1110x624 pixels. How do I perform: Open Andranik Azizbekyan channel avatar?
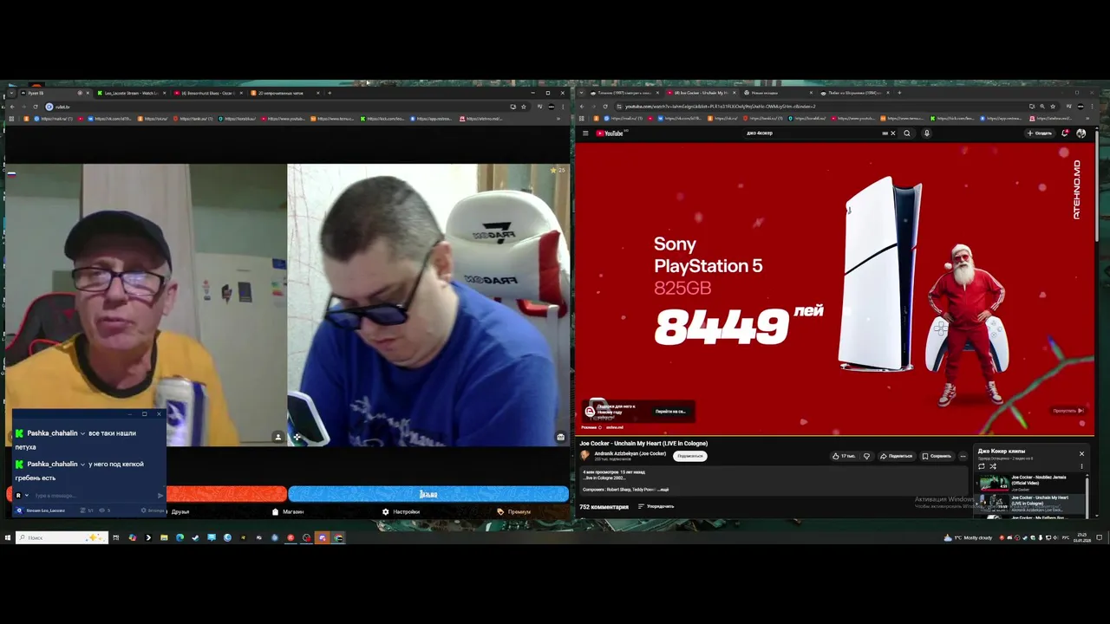click(x=585, y=455)
